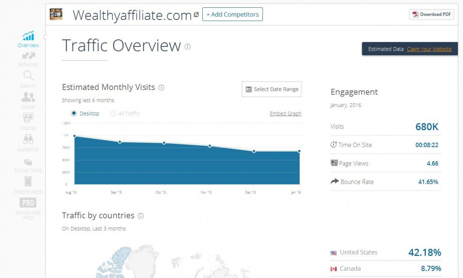Open the Mobile Apps phone icon

pos(28,181)
